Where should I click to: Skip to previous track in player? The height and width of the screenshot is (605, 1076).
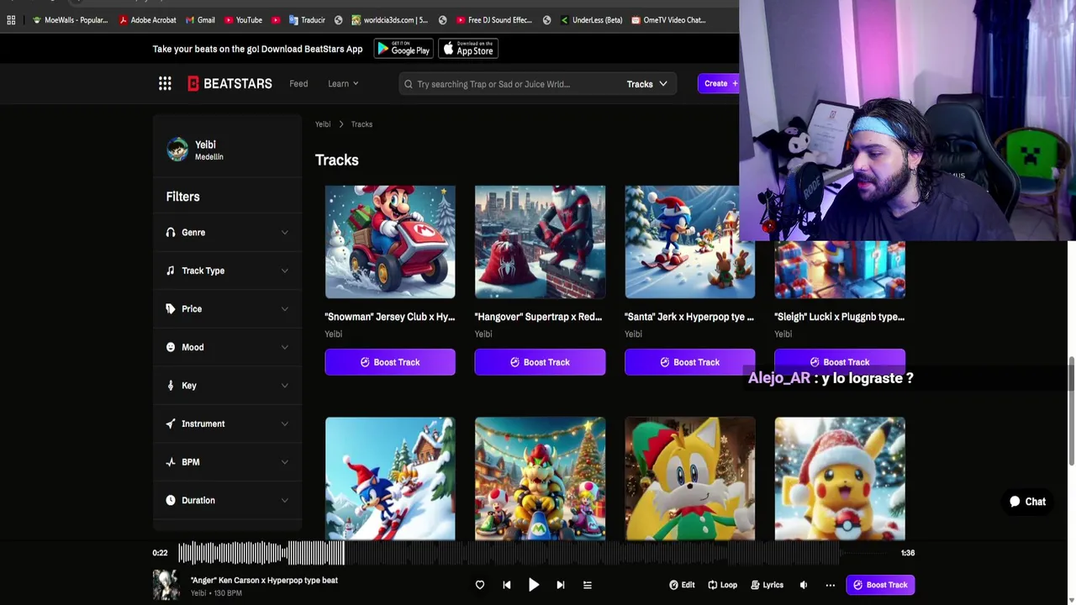tap(507, 585)
